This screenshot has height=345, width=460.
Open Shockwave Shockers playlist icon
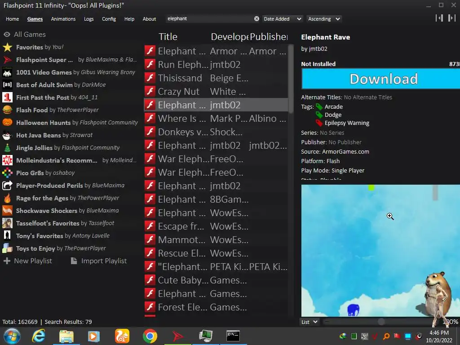pyautogui.click(x=7, y=211)
